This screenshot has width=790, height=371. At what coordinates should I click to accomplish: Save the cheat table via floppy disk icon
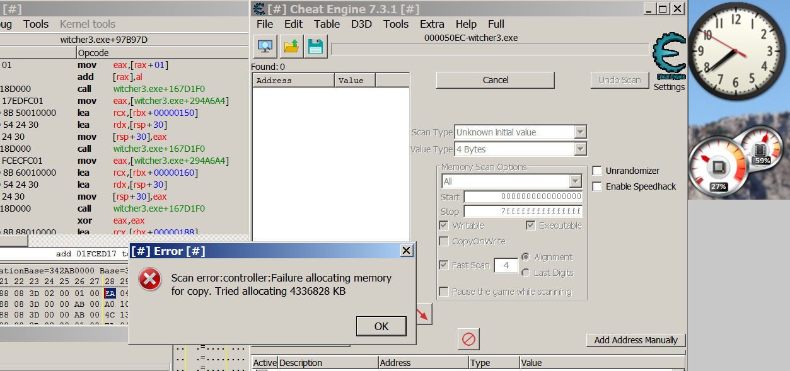pos(315,46)
